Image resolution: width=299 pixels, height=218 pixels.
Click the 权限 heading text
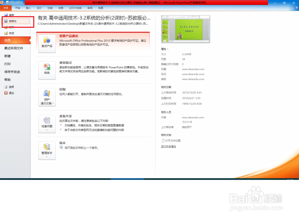pos(62,89)
